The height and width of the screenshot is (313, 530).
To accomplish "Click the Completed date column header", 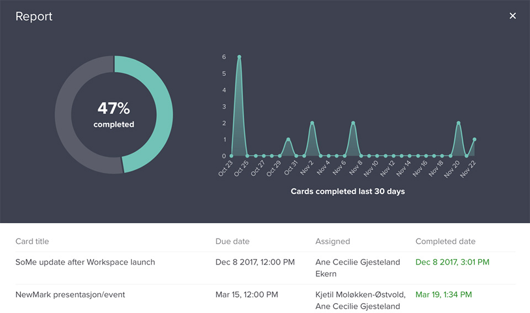I will pos(446,241).
